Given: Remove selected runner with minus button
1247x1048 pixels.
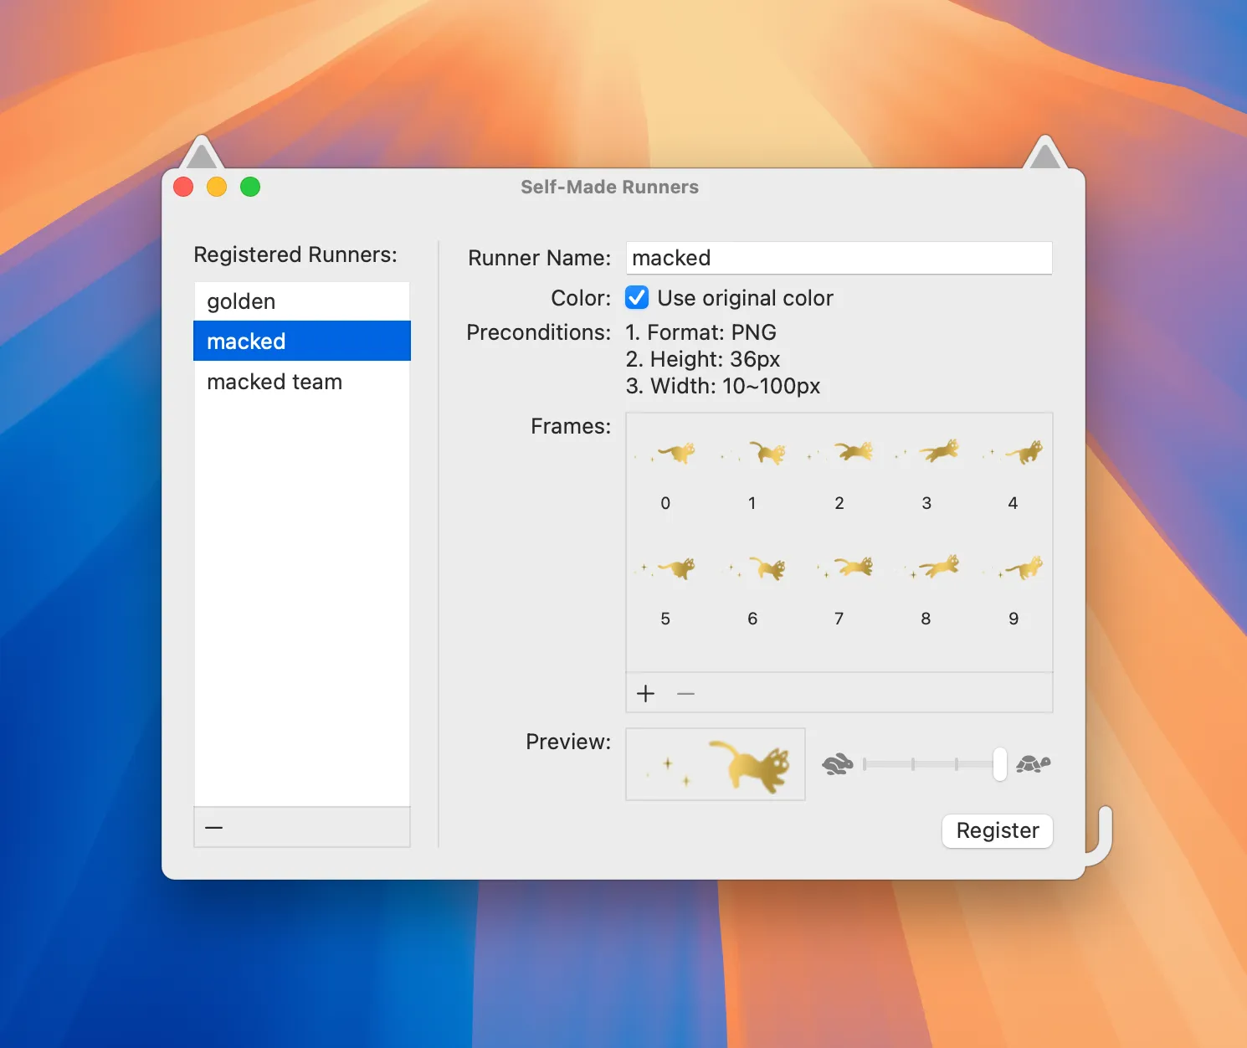Looking at the screenshot, I should coord(214,827).
